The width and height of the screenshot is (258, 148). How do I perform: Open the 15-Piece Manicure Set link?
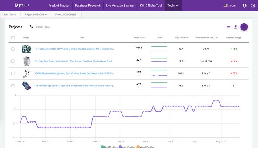(x=74, y=49)
